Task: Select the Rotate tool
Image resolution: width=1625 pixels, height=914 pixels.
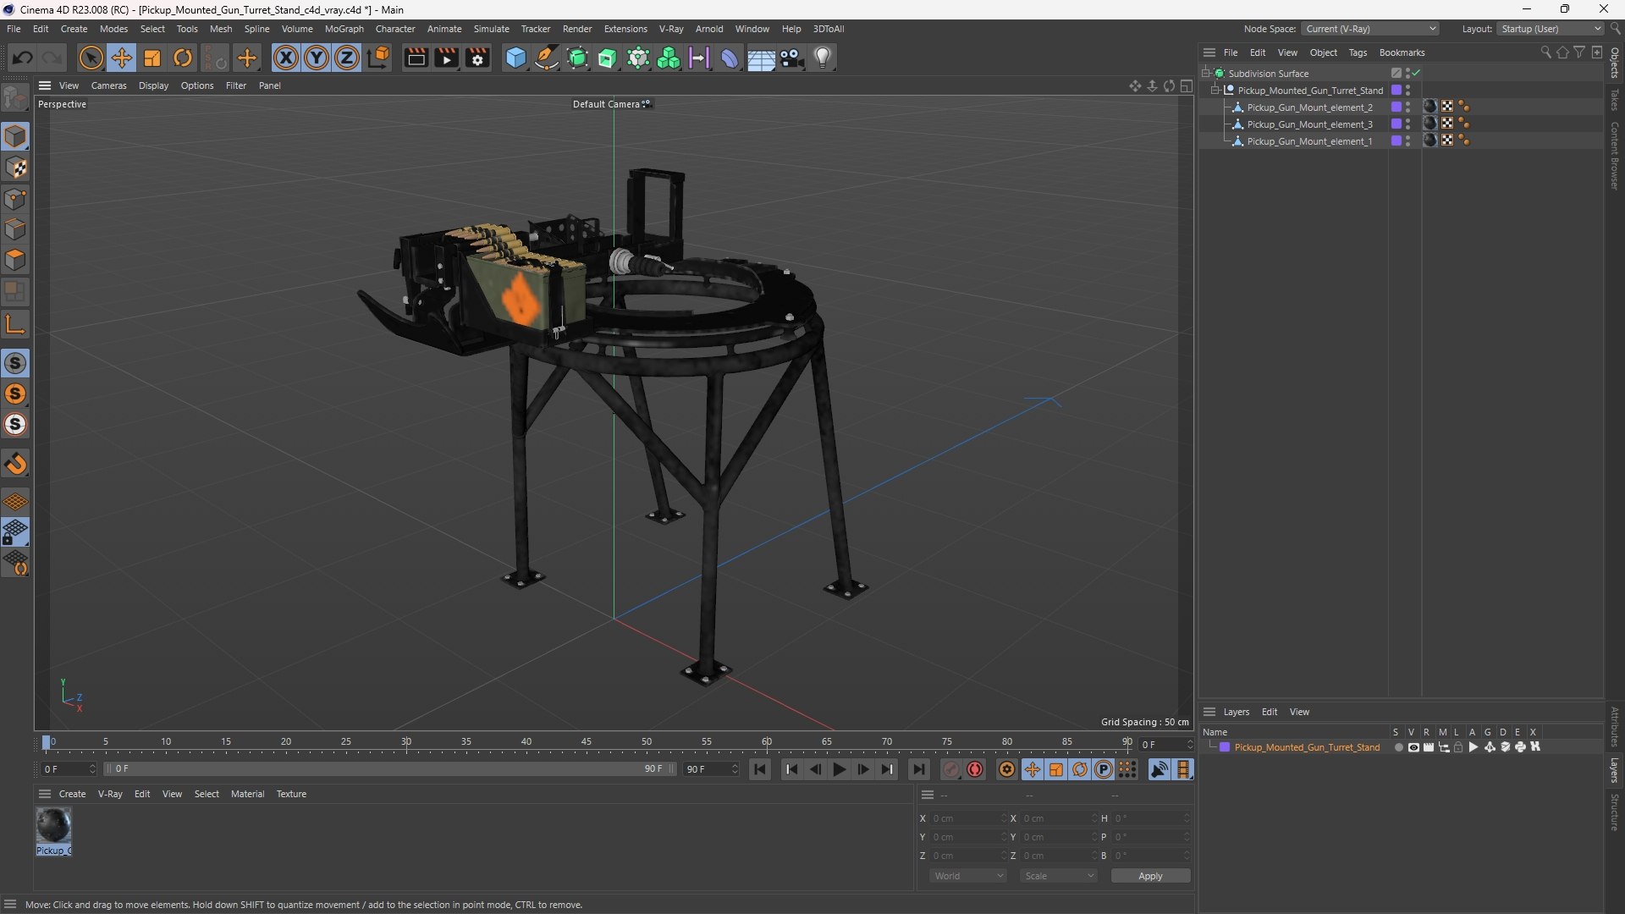Action: 183,58
